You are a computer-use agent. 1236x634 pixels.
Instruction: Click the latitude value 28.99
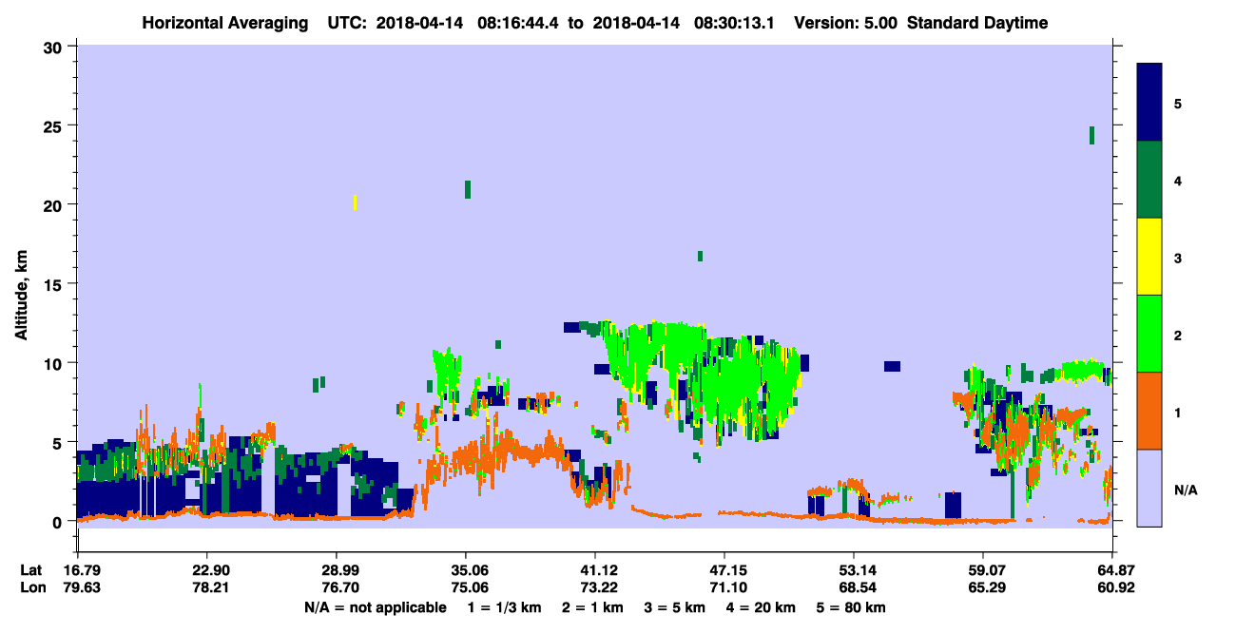coord(337,570)
